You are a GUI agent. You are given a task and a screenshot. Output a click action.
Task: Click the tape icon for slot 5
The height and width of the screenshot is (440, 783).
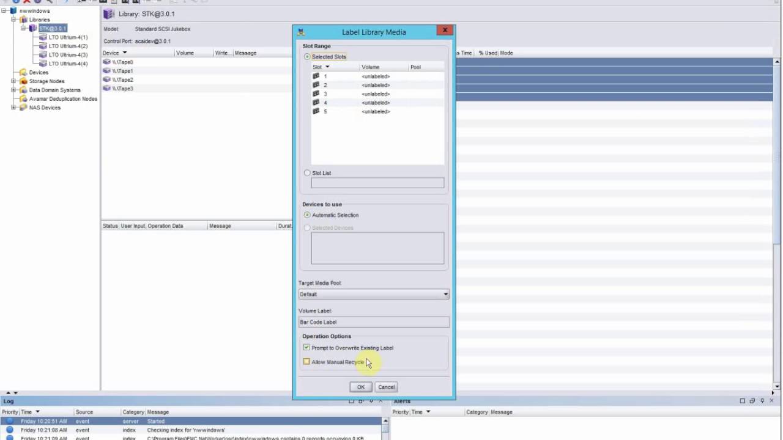coord(316,111)
